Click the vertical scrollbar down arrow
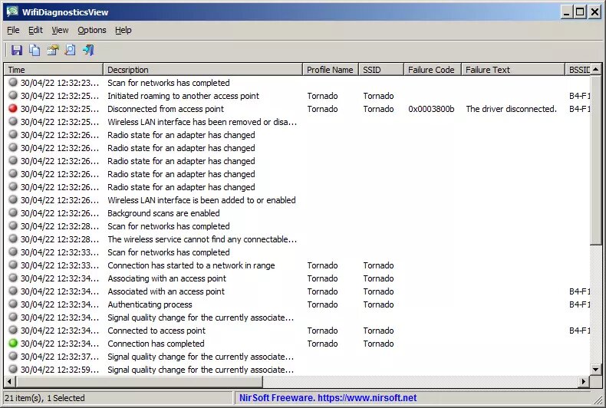 [597, 369]
